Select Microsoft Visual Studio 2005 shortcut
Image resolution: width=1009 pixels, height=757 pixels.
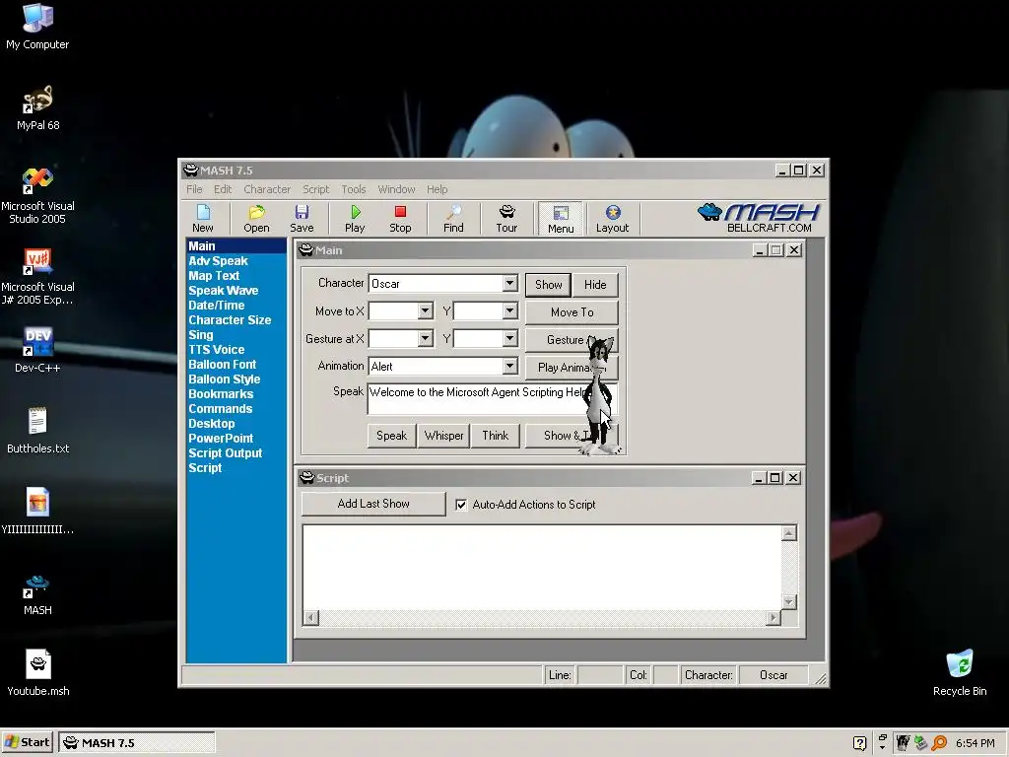pos(37,196)
